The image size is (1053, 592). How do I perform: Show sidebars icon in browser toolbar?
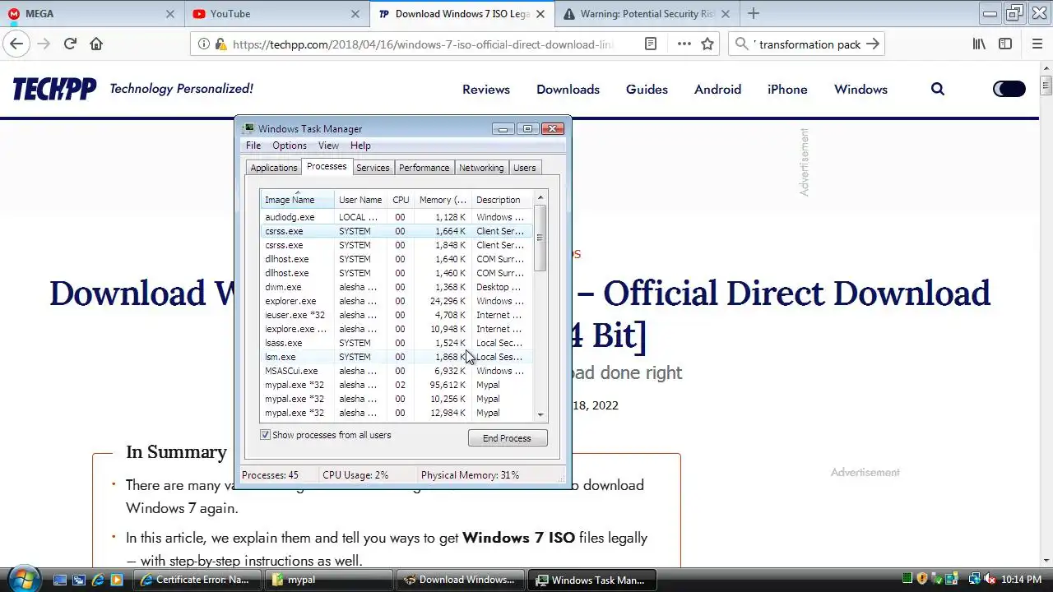coord(1005,44)
